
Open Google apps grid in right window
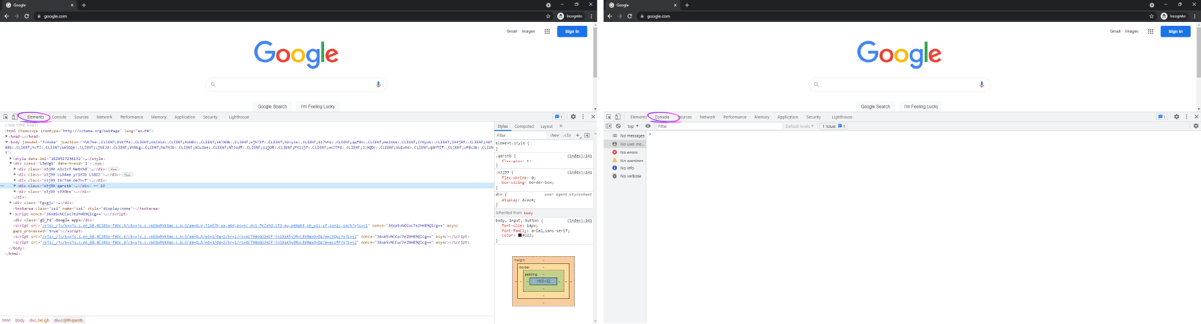click(x=1150, y=31)
